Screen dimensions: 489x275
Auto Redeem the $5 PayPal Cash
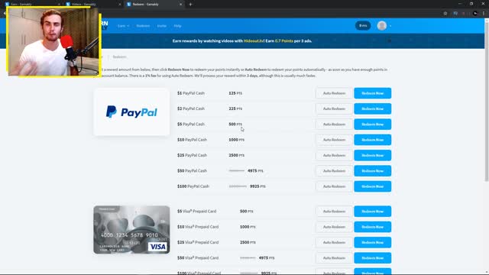tap(334, 124)
